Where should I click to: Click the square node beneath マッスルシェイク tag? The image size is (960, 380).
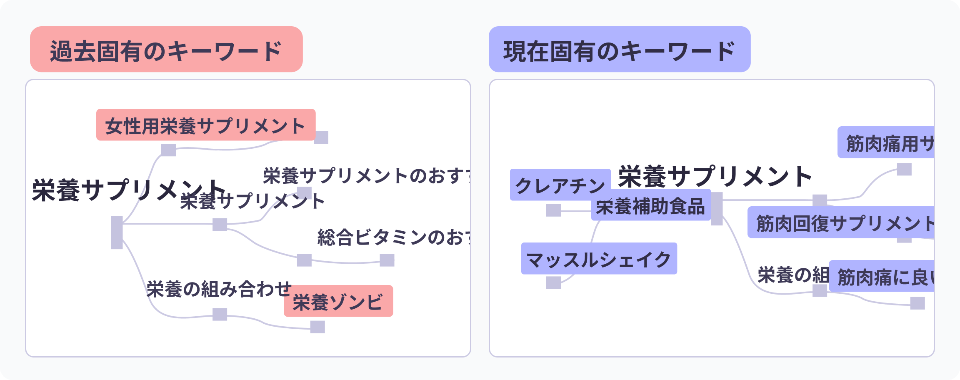[x=553, y=282]
